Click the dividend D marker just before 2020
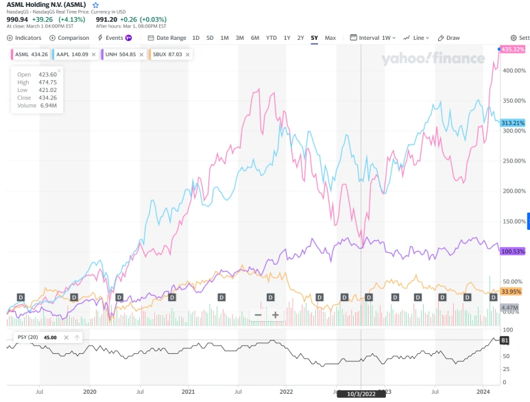Image resolution: width=530 pixels, height=402 pixels. point(74,298)
